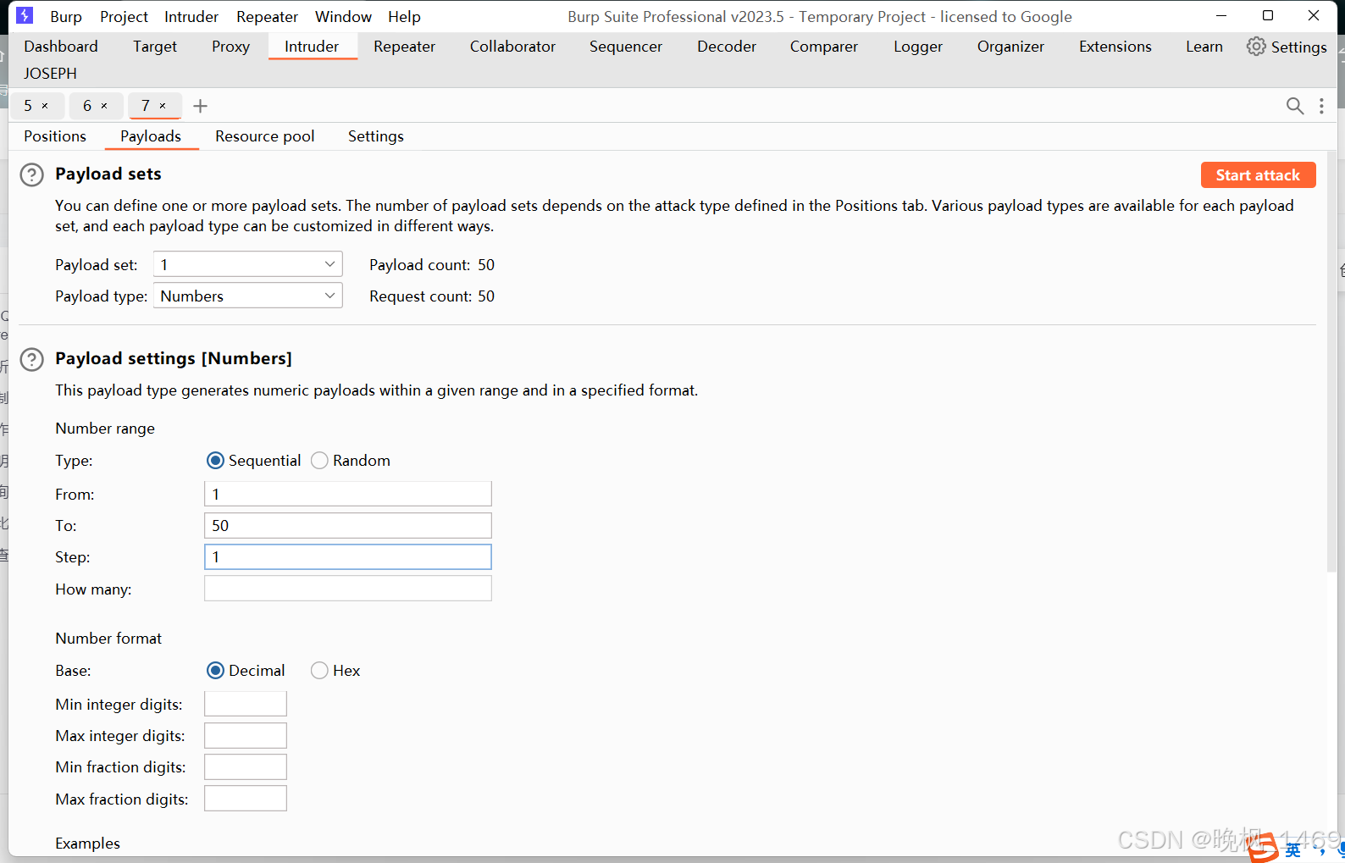The height and width of the screenshot is (863, 1345).
Task: Select Intruder attack tab 5
Action: 28,106
